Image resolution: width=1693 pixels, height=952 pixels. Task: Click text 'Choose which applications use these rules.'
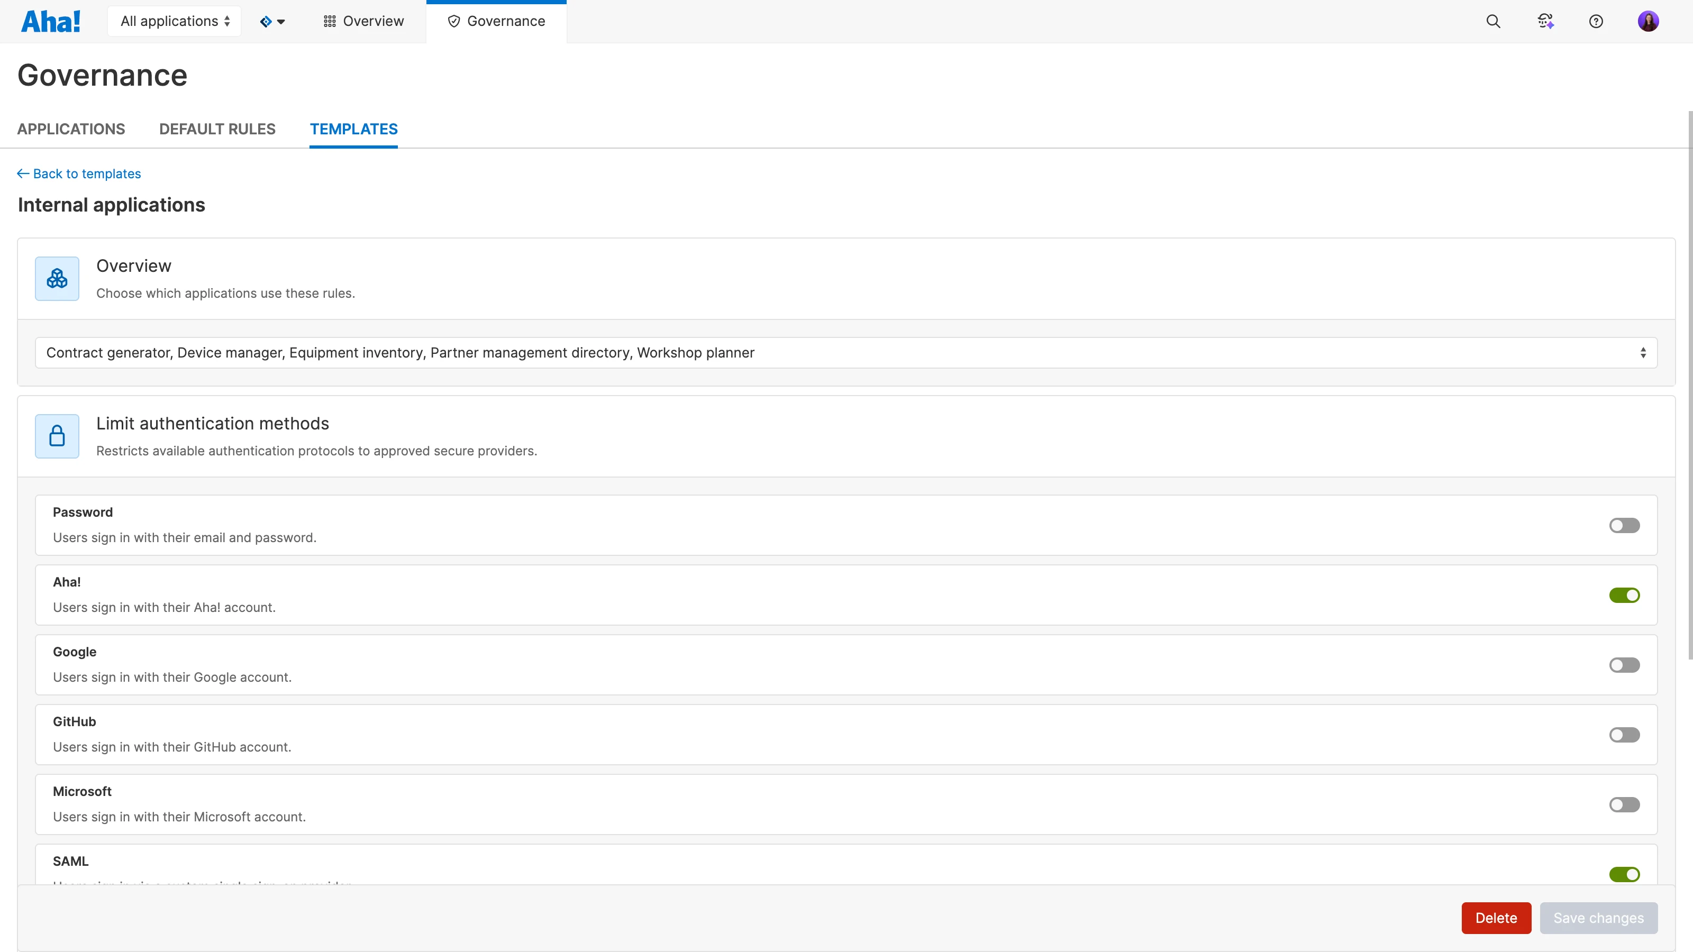[225, 293]
